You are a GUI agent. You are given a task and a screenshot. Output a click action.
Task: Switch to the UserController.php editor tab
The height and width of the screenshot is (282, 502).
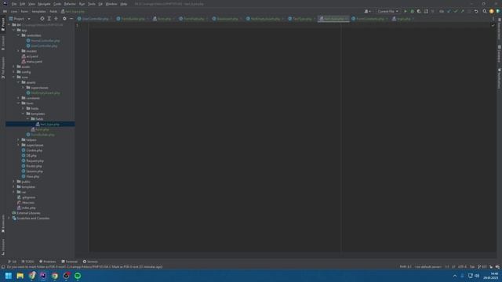click(x=95, y=19)
